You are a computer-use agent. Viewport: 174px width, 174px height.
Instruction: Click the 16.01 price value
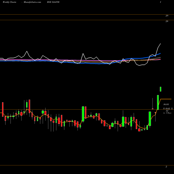tap(166, 104)
